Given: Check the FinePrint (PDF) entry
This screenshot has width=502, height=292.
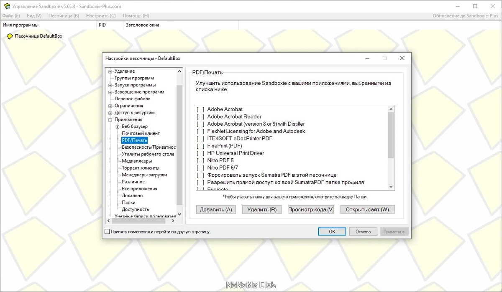Looking at the screenshot, I should coord(200,146).
